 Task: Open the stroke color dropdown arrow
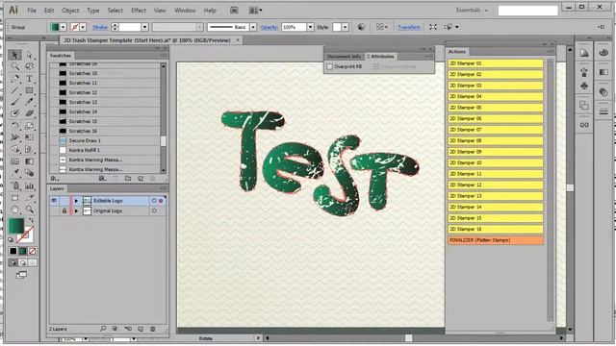pyautogui.click(x=83, y=27)
